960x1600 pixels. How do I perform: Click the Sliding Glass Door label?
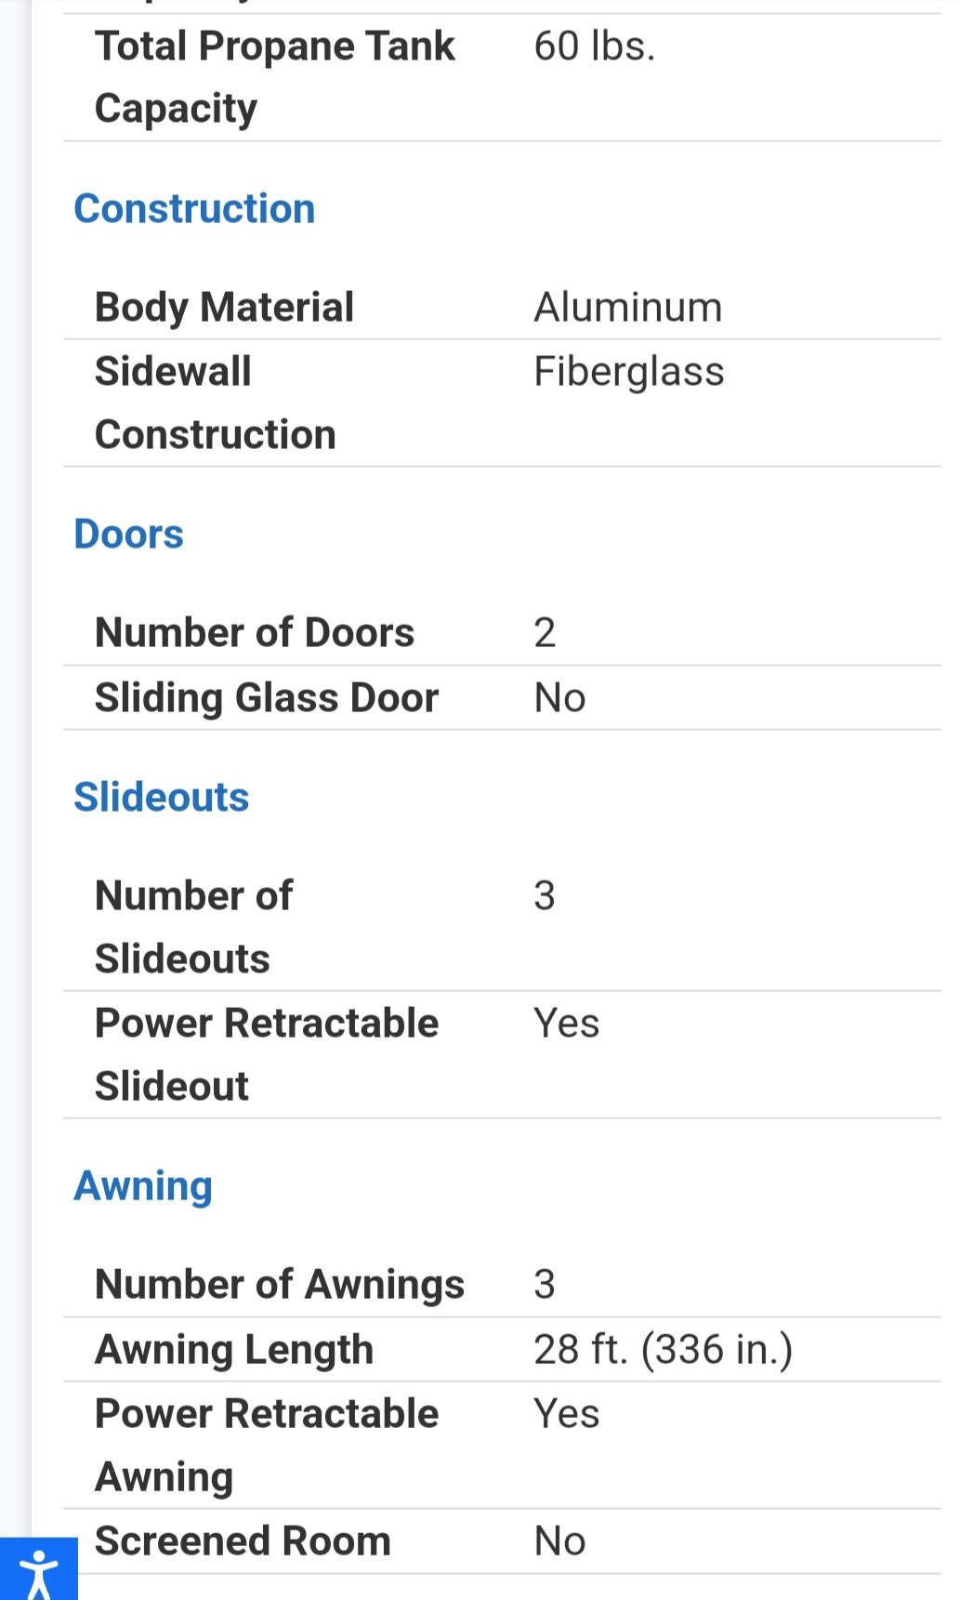266,697
